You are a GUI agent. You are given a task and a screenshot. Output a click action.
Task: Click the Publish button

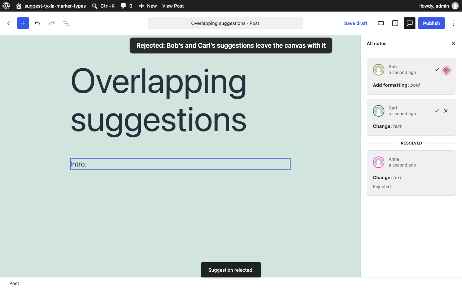431,23
